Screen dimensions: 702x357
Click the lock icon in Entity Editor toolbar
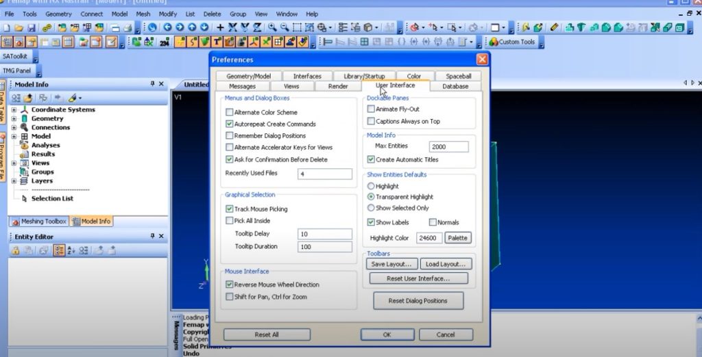[15, 251]
